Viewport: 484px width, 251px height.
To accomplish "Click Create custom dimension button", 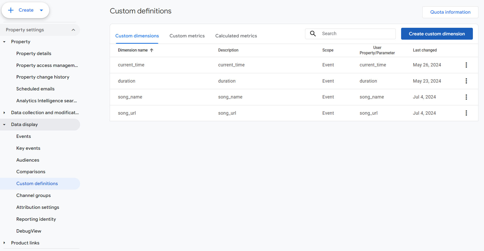I will click(x=437, y=34).
